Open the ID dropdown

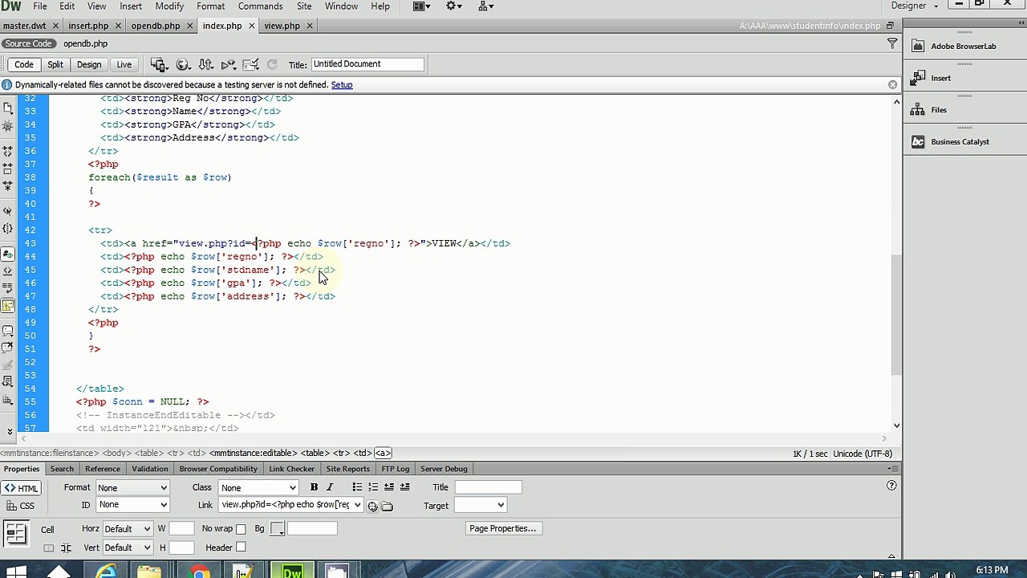coord(132,505)
